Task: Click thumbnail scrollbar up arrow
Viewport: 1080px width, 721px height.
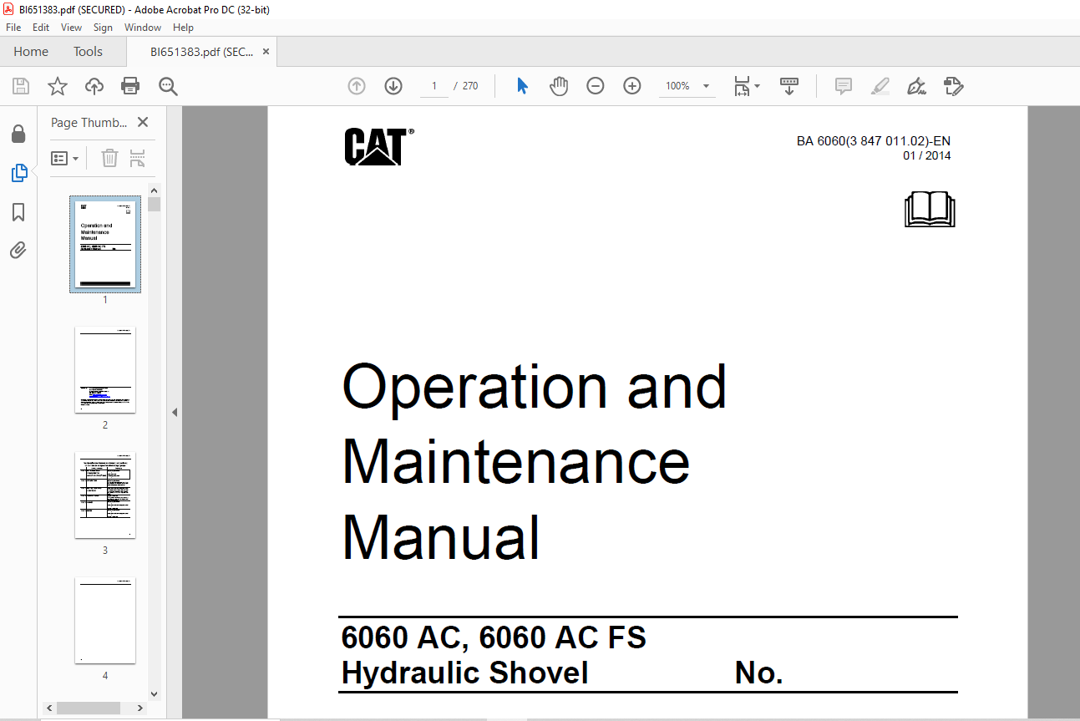Action: click(155, 190)
